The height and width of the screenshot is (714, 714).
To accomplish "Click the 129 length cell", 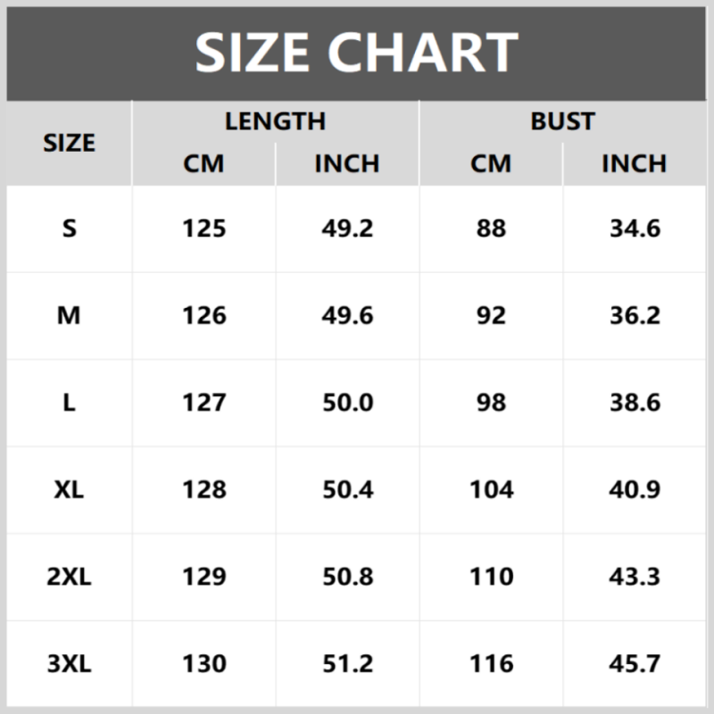I will (x=203, y=577).
